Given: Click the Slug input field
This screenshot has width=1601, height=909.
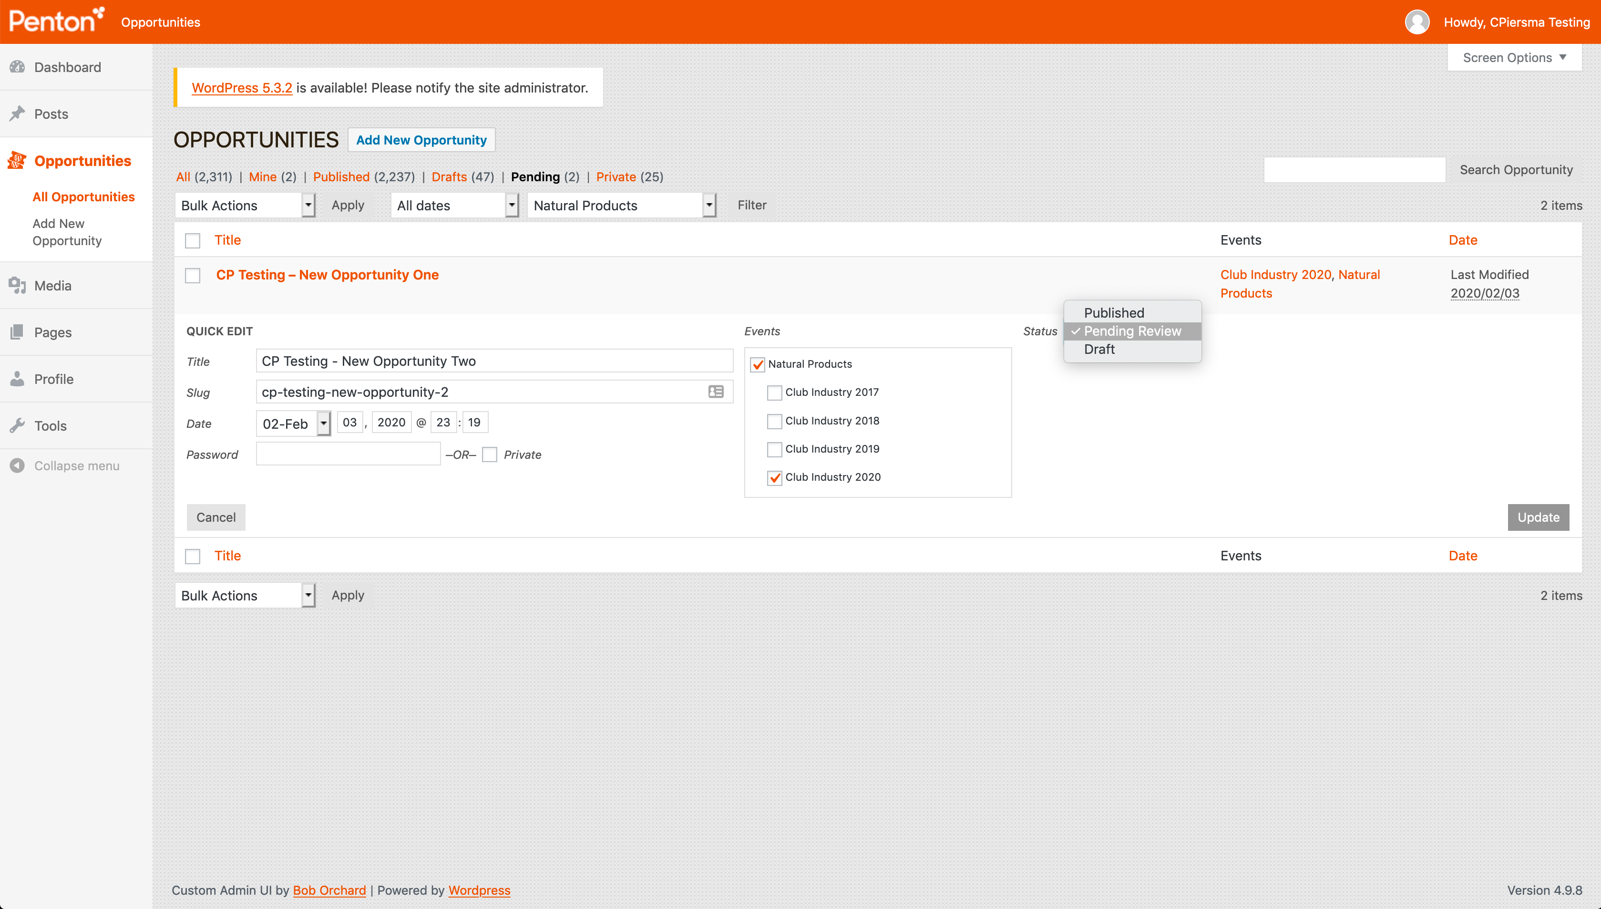Looking at the screenshot, I should pos(494,392).
